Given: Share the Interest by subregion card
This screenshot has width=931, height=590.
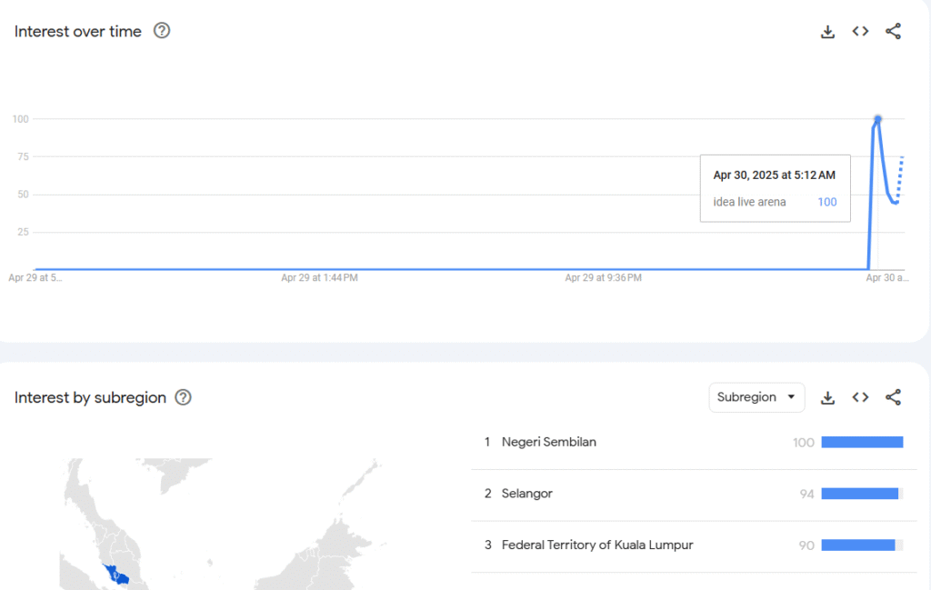Looking at the screenshot, I should point(893,397).
